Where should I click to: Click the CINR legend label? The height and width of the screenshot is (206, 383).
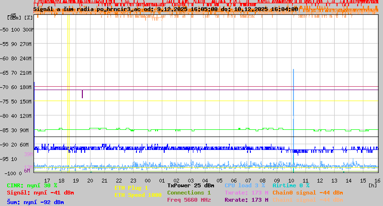[32, 185]
